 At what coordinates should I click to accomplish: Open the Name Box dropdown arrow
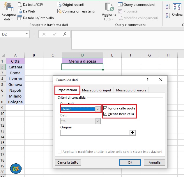27,34
